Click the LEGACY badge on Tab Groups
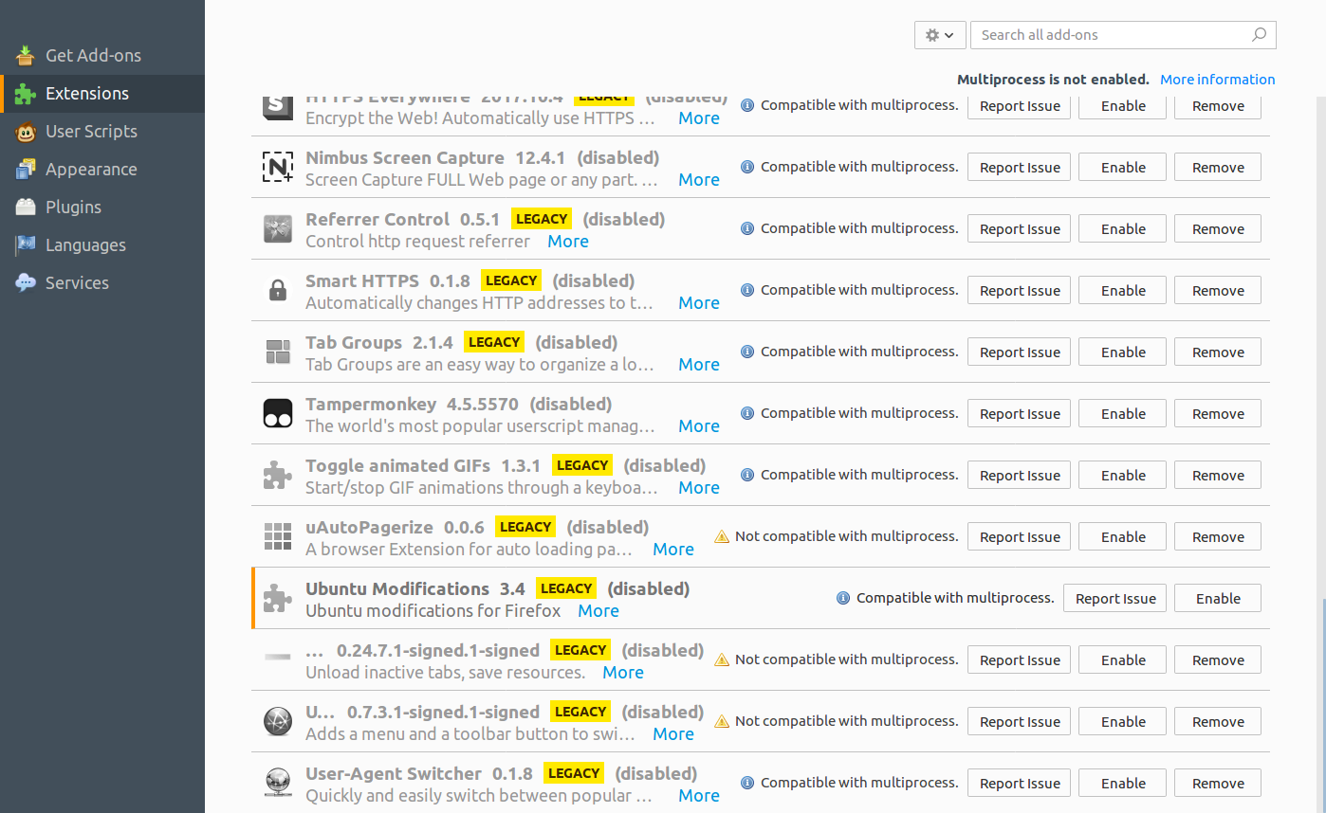The height and width of the screenshot is (813, 1326). click(494, 342)
